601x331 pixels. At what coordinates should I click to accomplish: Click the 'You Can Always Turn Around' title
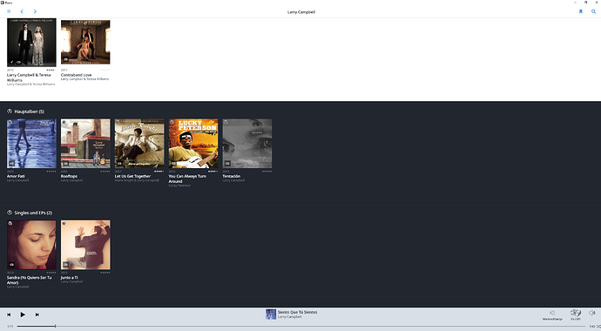tap(187, 179)
